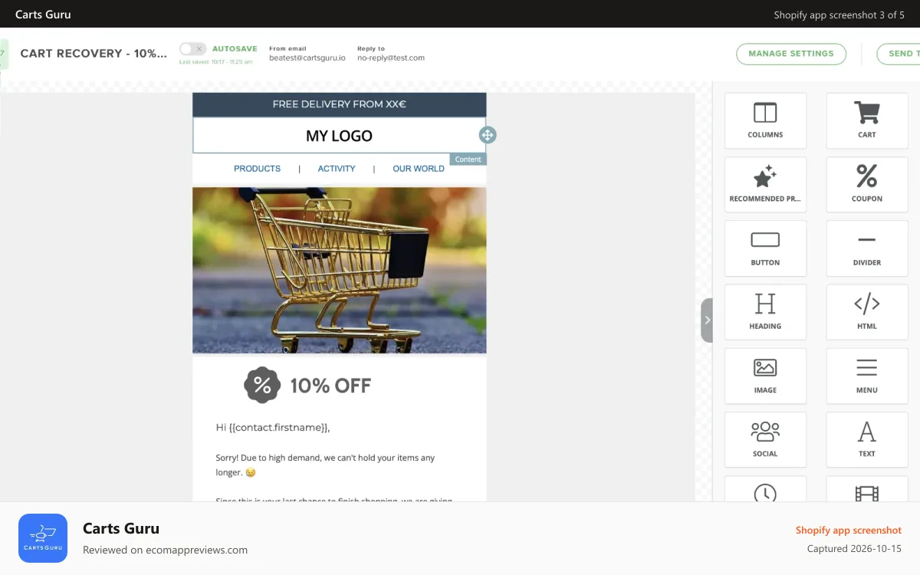Click the Last saved timestamp text
The width and height of the screenshot is (920, 575).
pyautogui.click(x=215, y=62)
